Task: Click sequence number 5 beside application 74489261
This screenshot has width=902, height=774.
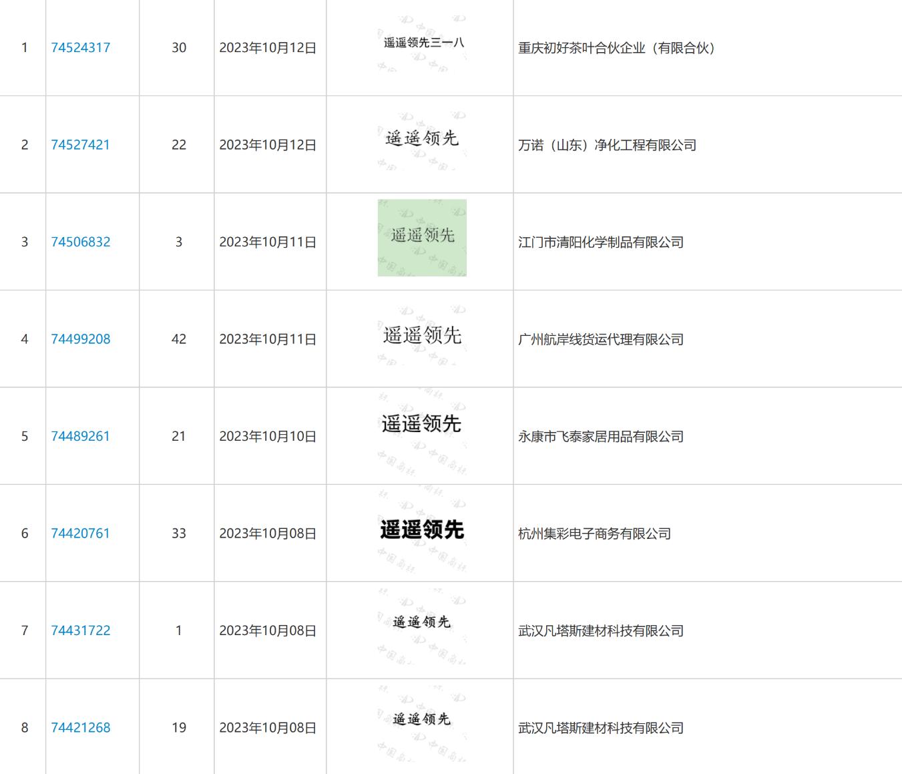Action: (x=25, y=436)
